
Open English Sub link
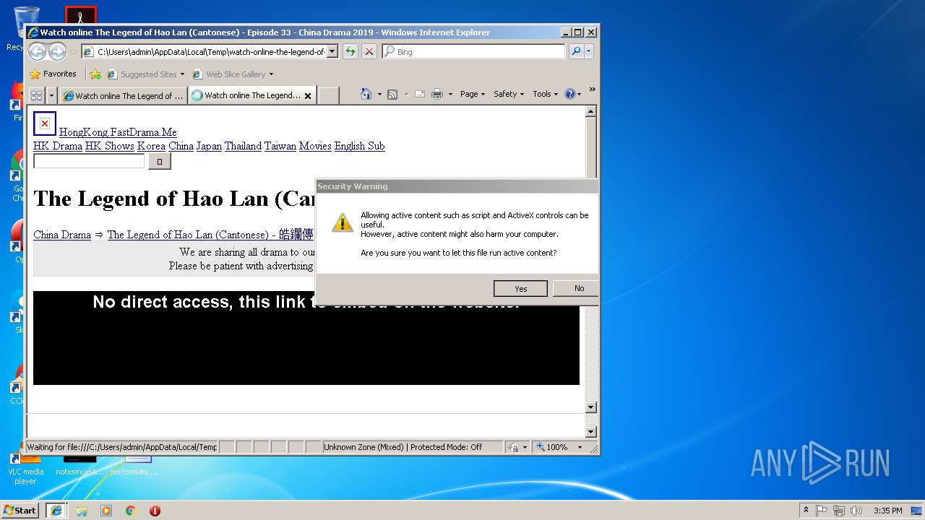click(359, 146)
